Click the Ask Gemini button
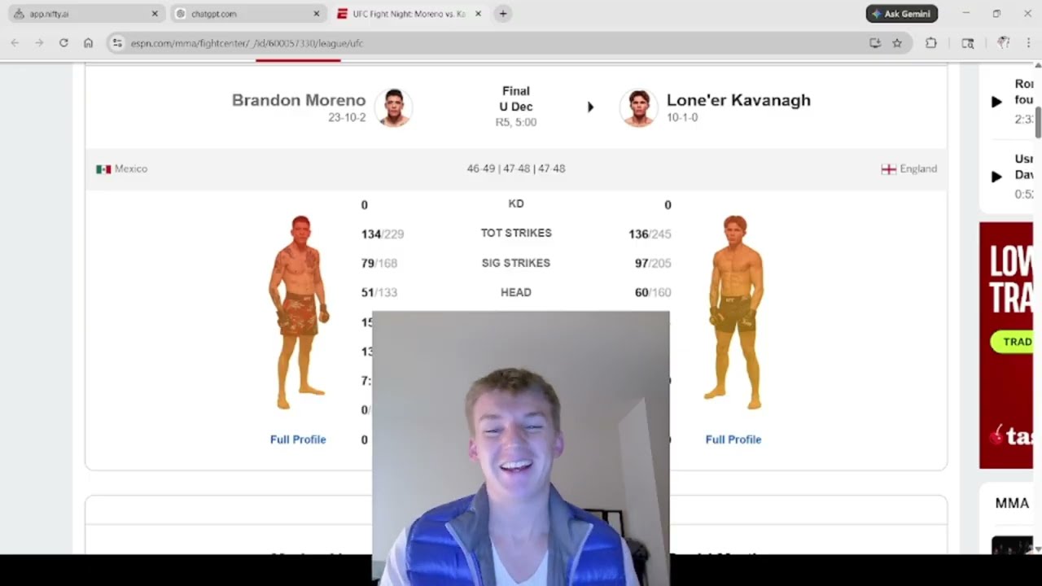 pos(902,14)
